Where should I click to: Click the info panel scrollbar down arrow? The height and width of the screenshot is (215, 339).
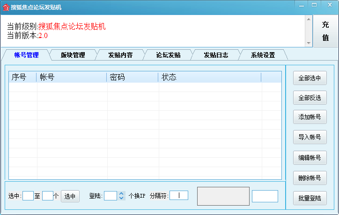(309, 43)
